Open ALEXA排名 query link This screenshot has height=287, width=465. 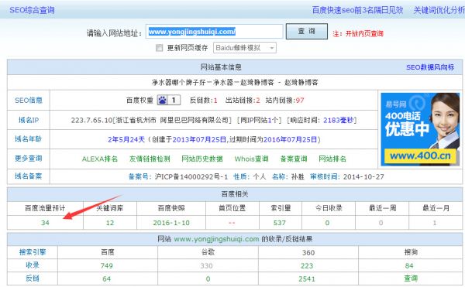[x=100, y=159]
